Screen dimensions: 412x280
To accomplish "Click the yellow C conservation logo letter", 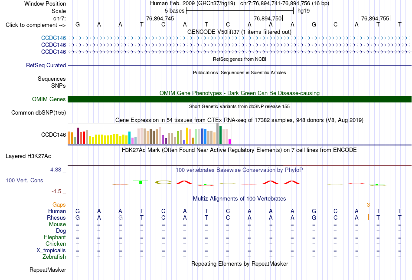I will tap(163, 182).
